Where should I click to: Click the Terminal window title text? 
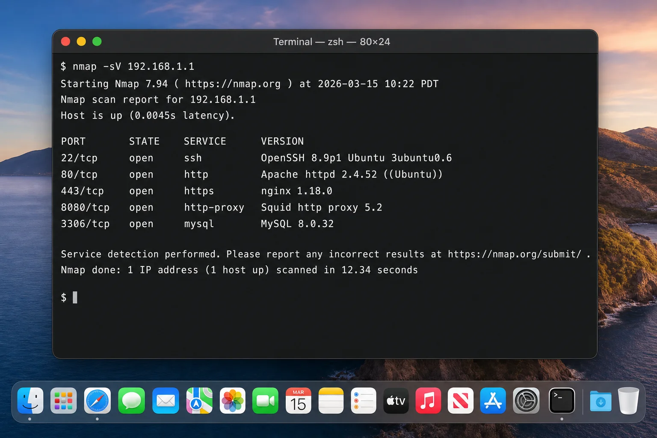pos(331,42)
